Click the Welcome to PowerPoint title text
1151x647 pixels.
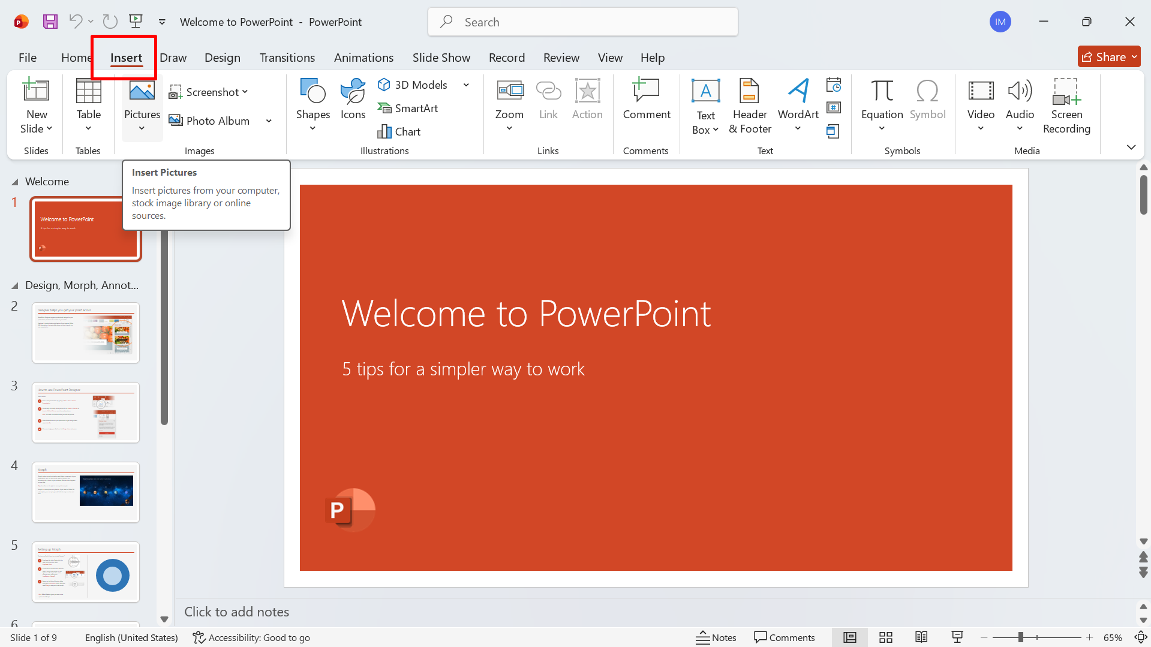tap(526, 313)
